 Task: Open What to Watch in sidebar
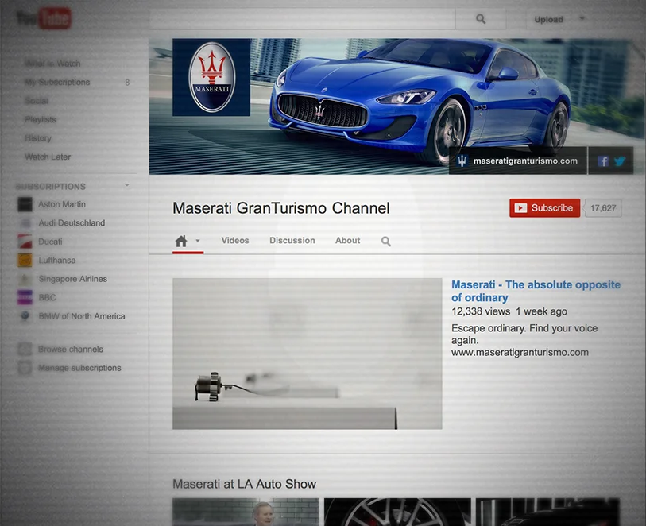coord(52,64)
